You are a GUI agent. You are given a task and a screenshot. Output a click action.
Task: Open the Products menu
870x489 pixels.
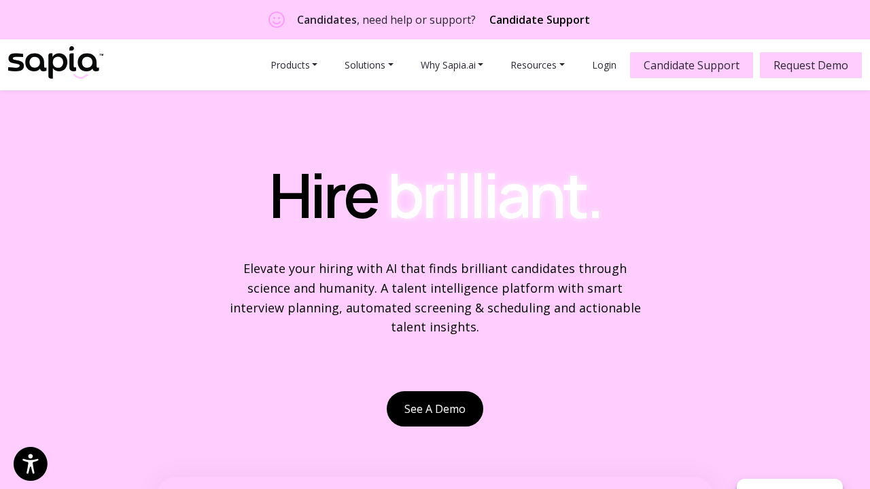(294, 65)
